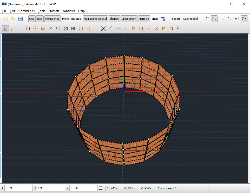Open the Help menu

coord(82,11)
